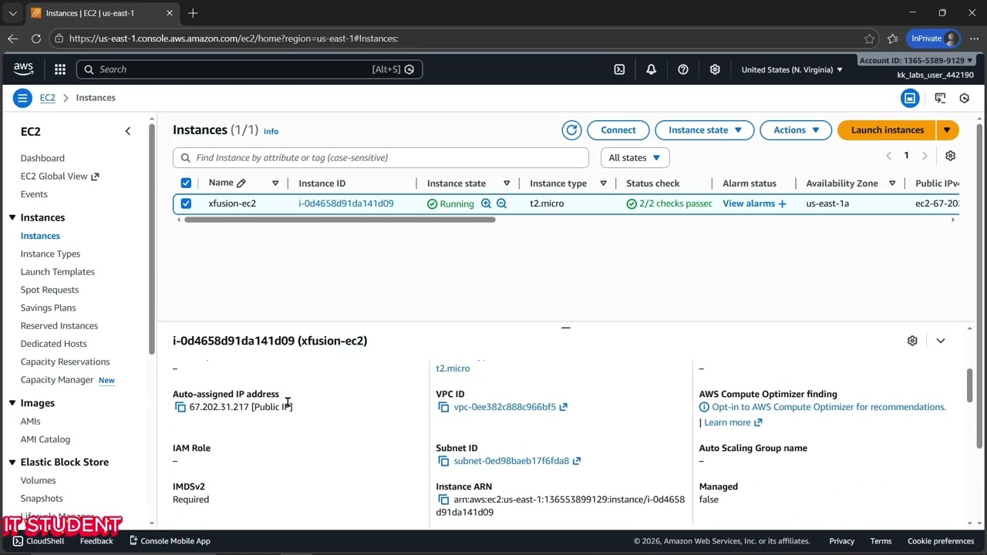Focus the Find Instance search field
This screenshot has width=987, height=555.
pos(381,157)
